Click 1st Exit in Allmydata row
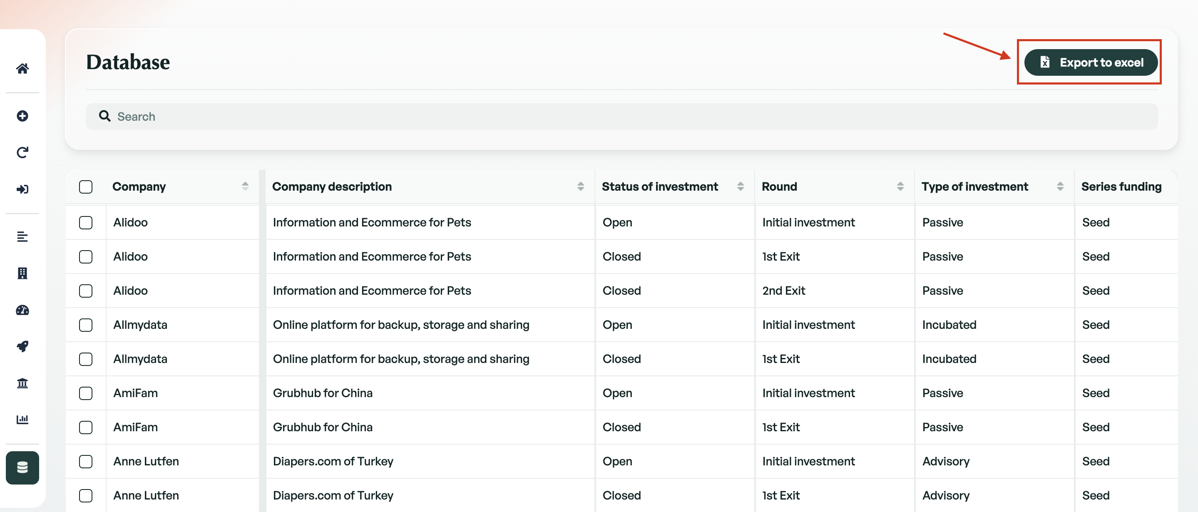 pos(781,359)
